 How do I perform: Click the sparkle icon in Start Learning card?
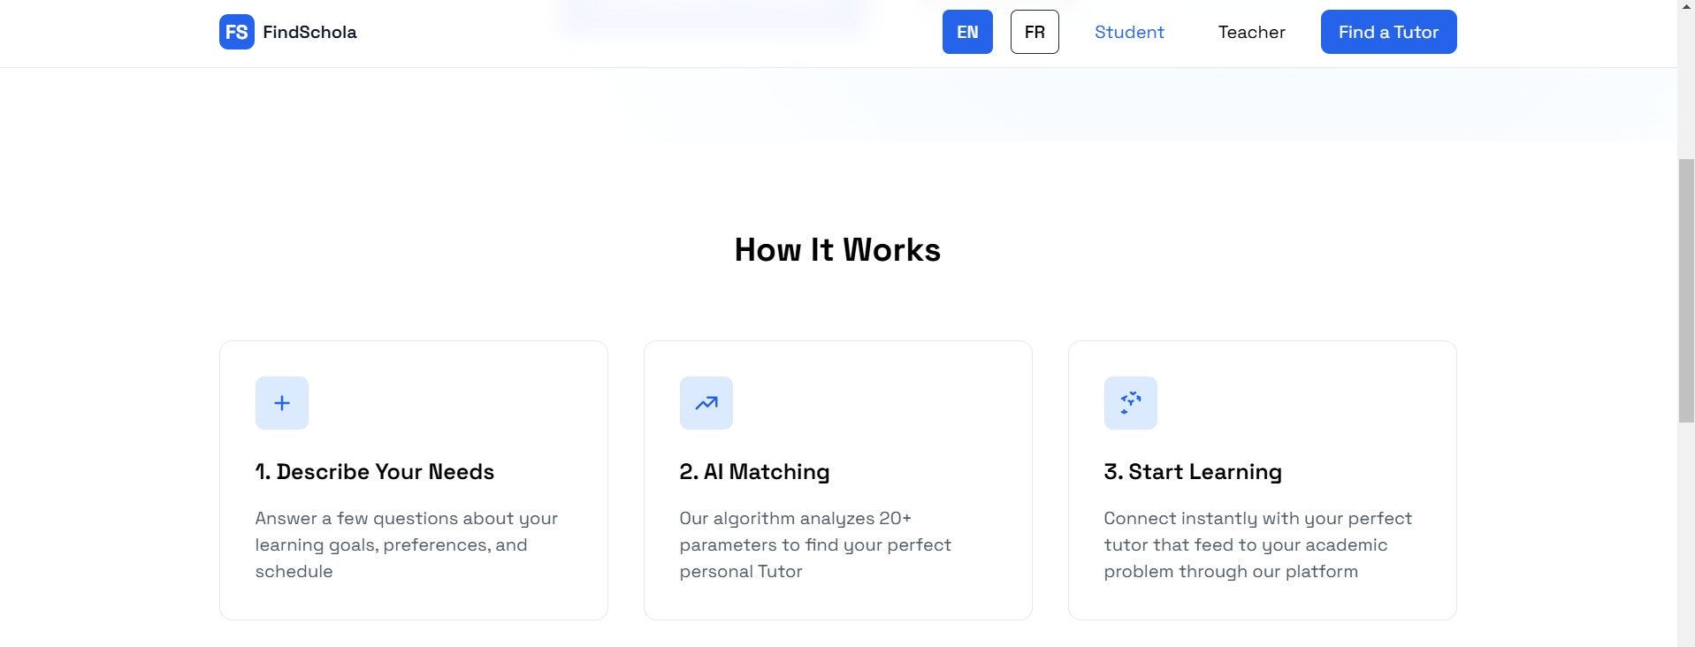click(1130, 403)
